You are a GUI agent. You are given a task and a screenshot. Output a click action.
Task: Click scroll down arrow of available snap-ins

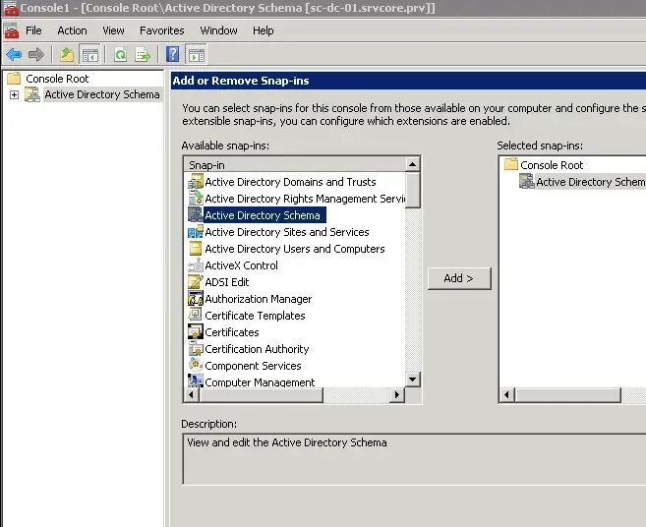pos(412,380)
